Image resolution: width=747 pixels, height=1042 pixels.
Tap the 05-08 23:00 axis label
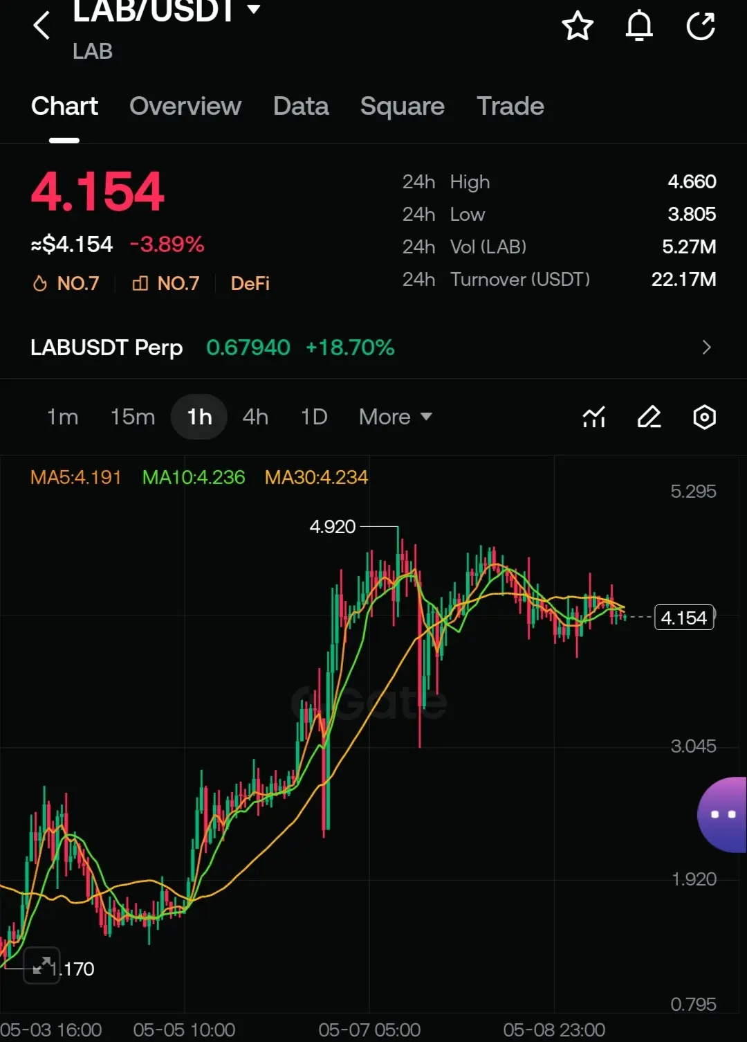pyautogui.click(x=554, y=1030)
